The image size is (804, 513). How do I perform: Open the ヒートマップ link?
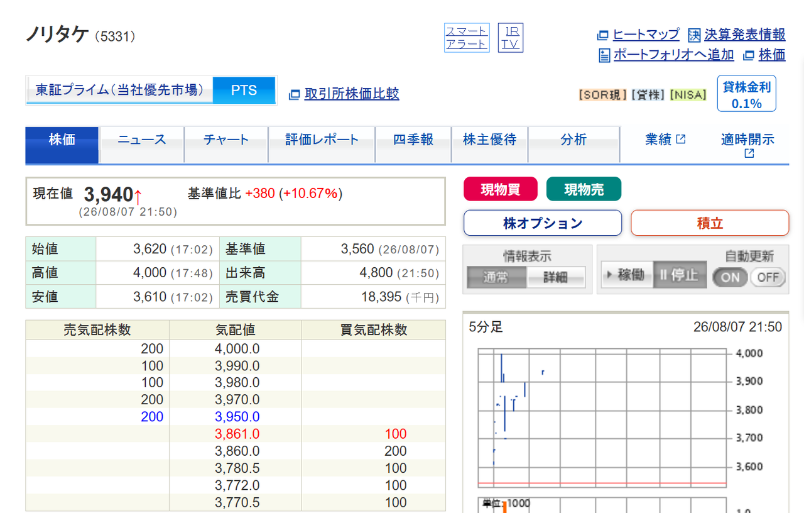(646, 35)
